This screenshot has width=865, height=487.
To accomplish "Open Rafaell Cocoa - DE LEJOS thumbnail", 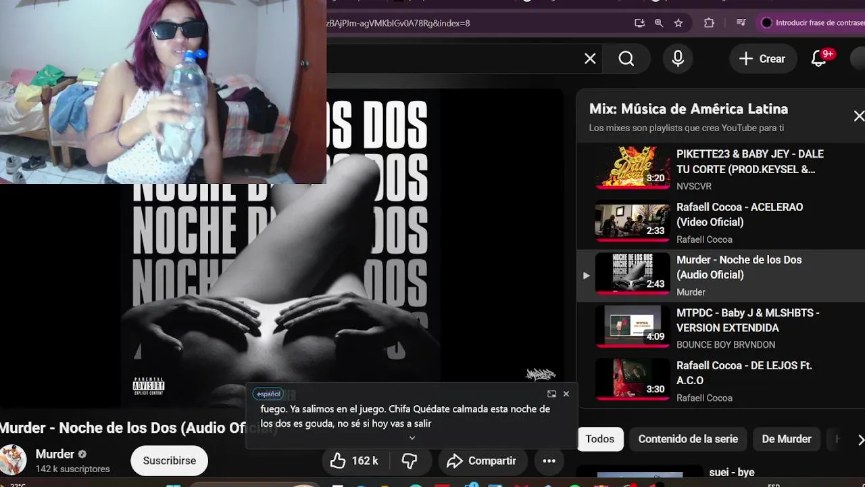I will (x=633, y=379).
